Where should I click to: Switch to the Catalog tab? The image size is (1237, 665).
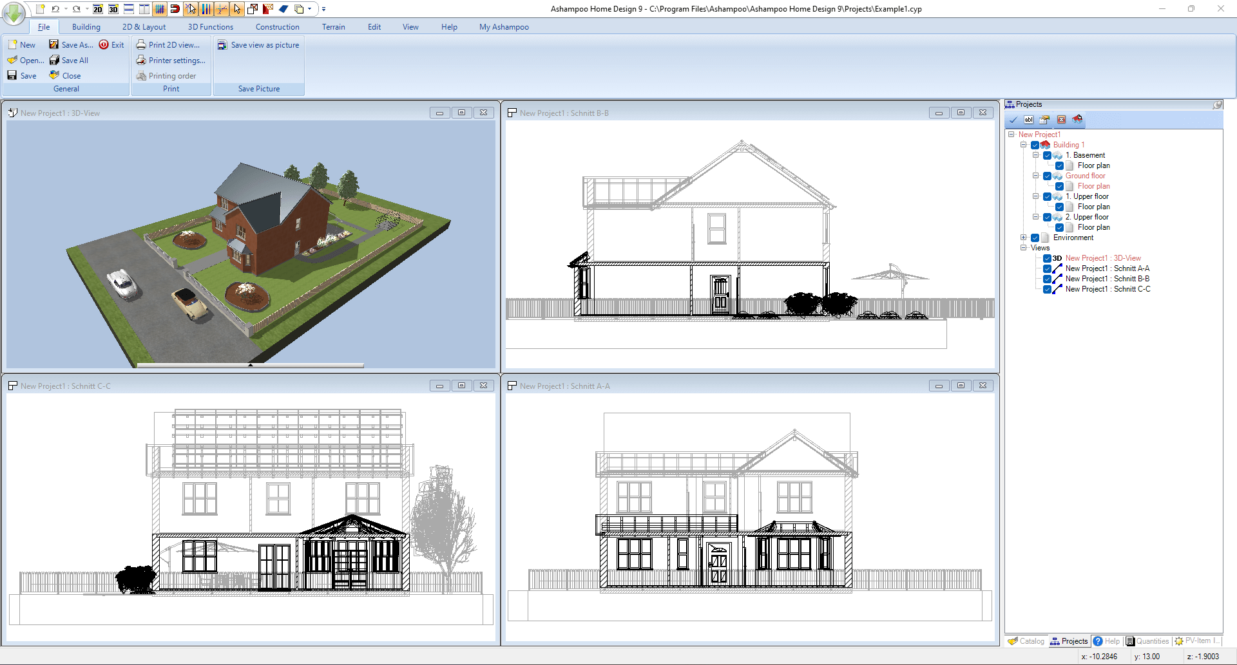pos(1026,641)
